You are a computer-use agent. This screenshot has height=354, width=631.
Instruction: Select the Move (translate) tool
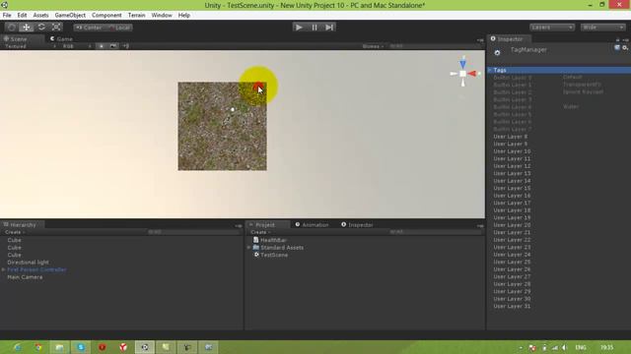(x=27, y=28)
